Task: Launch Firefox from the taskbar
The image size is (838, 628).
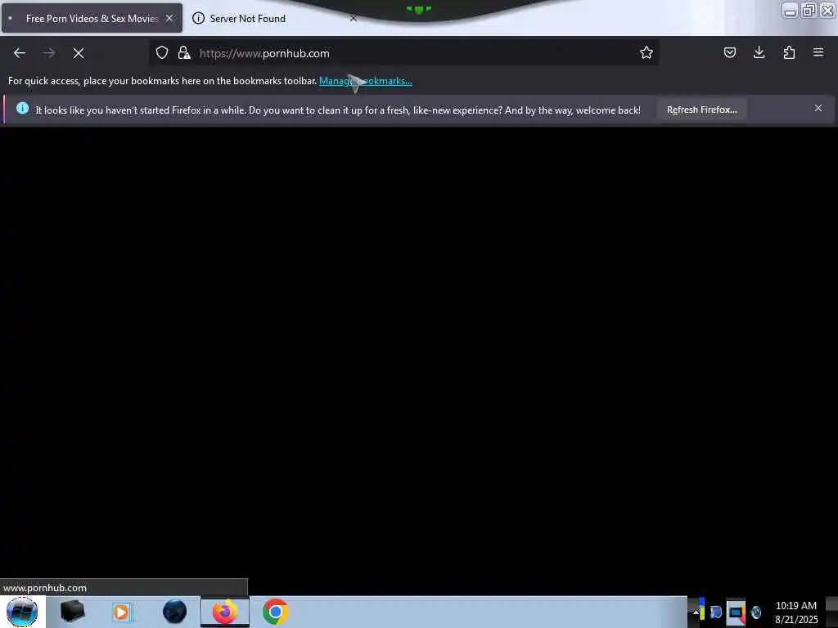Action: pos(225,612)
